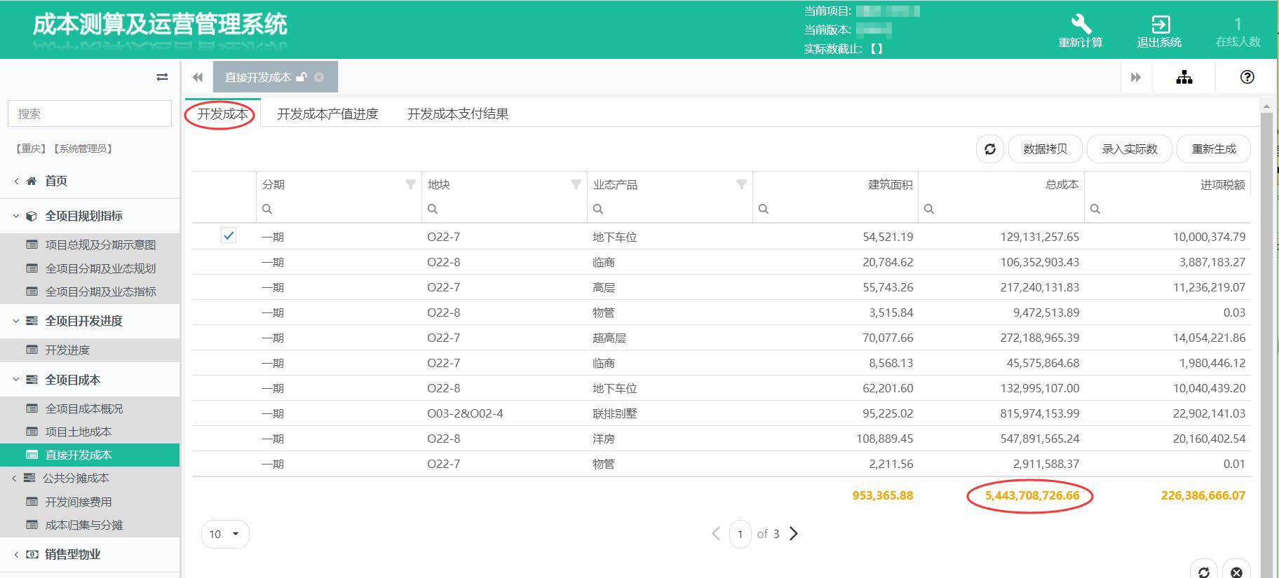
Task: Click the sidebar 搜索 input field
Action: [x=90, y=113]
